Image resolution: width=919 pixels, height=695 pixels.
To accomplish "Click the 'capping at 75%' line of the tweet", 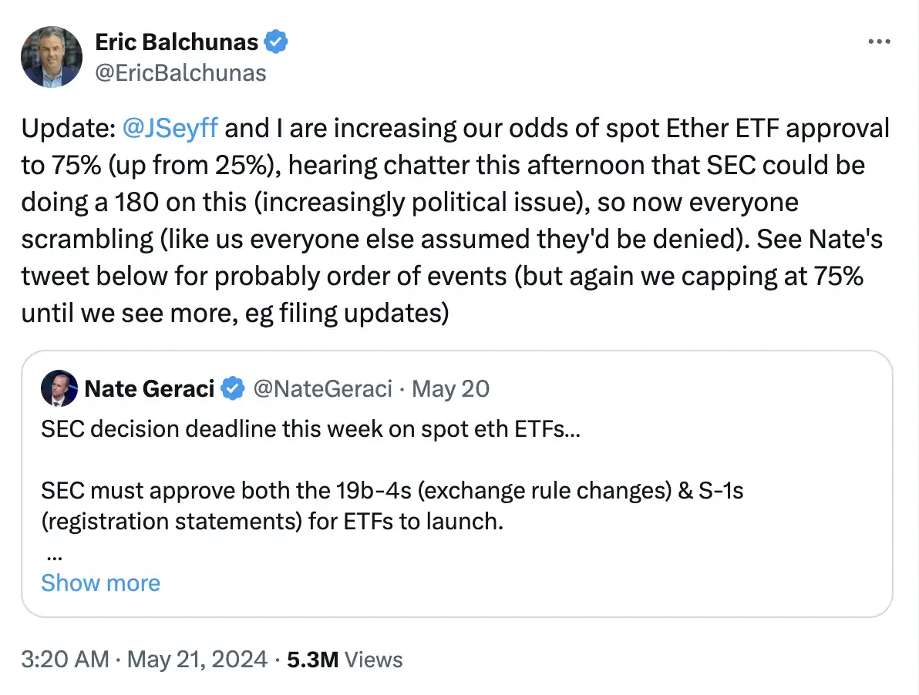I will click(441, 277).
